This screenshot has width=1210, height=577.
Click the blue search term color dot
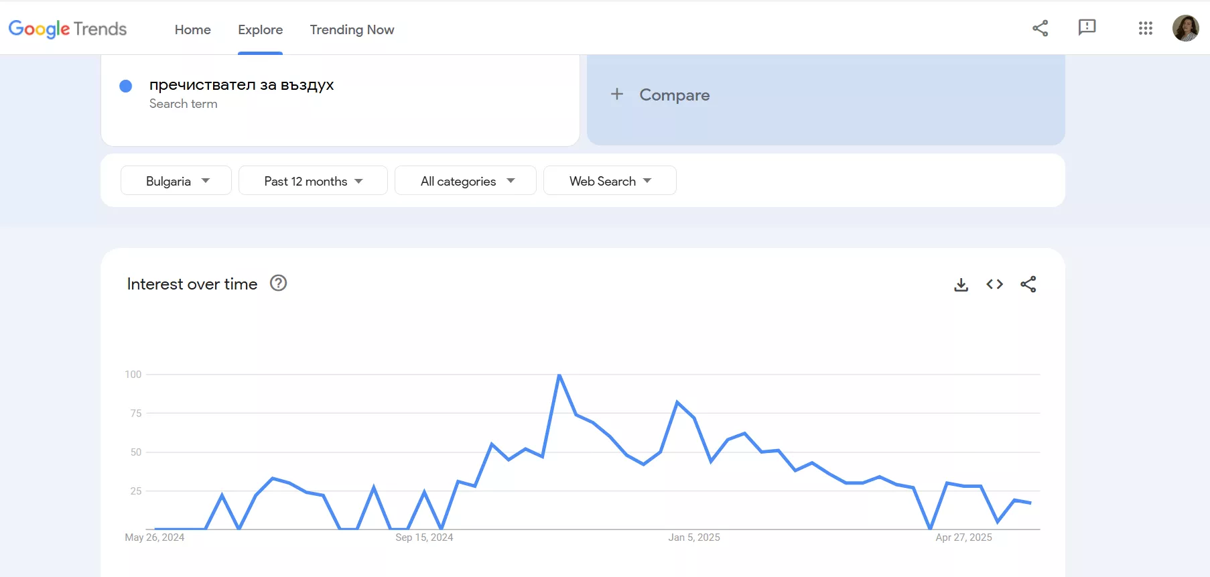tap(125, 86)
